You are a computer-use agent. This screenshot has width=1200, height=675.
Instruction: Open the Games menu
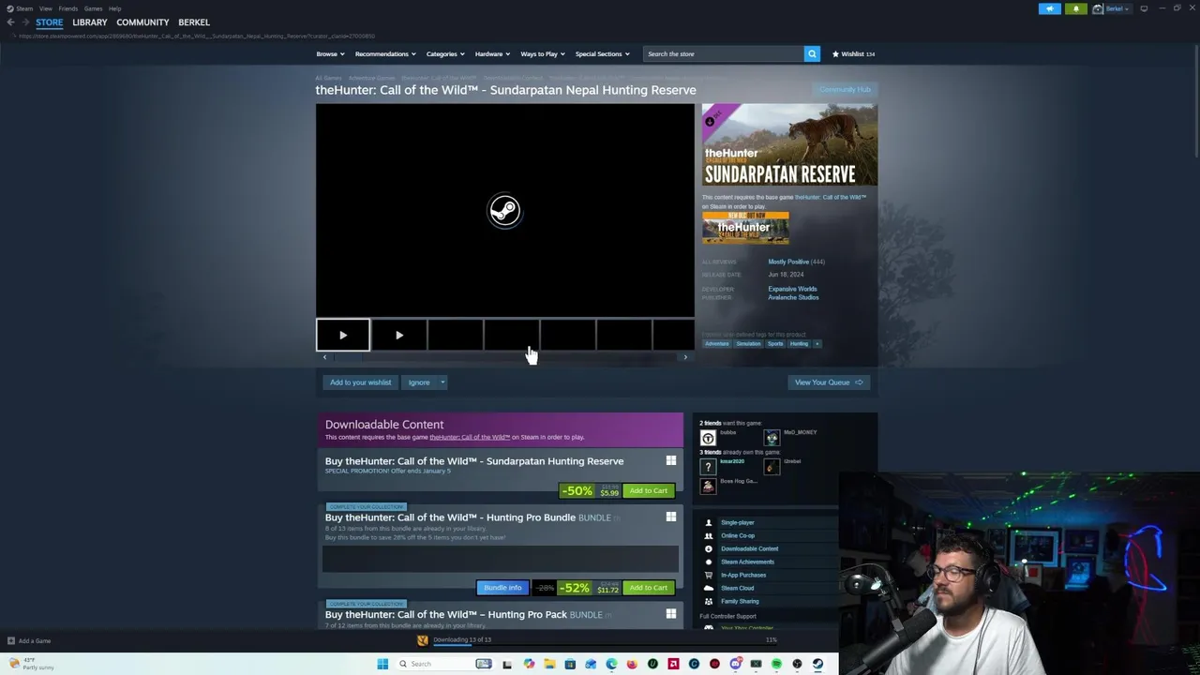point(93,8)
